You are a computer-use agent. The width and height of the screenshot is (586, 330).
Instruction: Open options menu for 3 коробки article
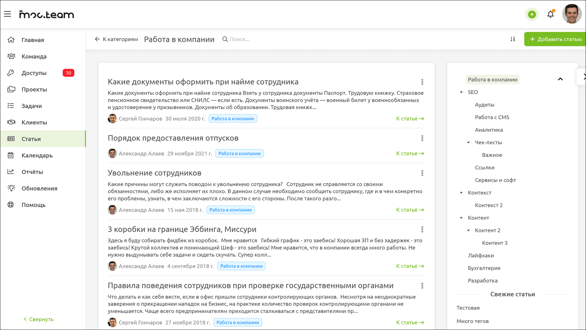[422, 229]
